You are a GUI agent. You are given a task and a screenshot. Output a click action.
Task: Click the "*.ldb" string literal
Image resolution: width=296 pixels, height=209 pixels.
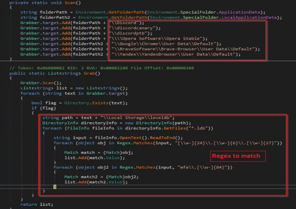tap(198, 128)
